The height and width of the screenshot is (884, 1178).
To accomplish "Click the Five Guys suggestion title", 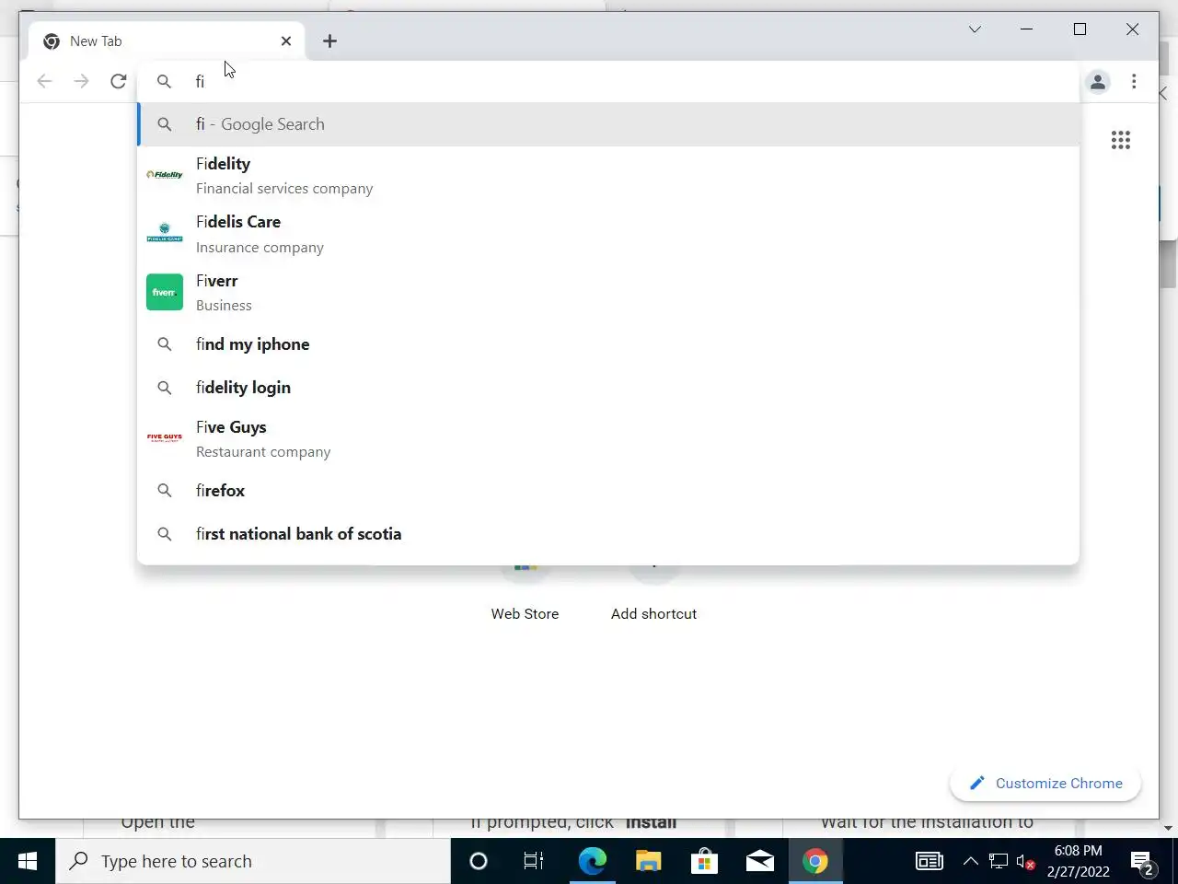I will 231,427.
